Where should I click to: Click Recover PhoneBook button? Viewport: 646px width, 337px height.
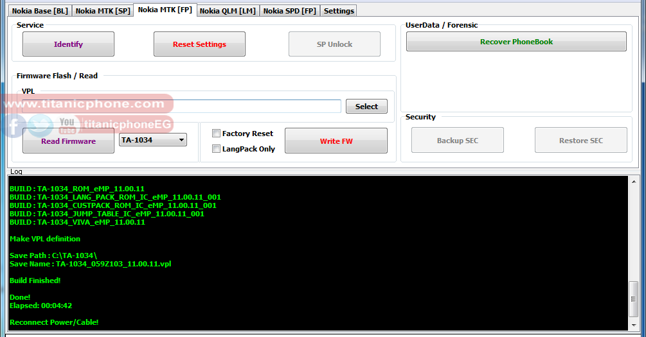pyautogui.click(x=516, y=42)
